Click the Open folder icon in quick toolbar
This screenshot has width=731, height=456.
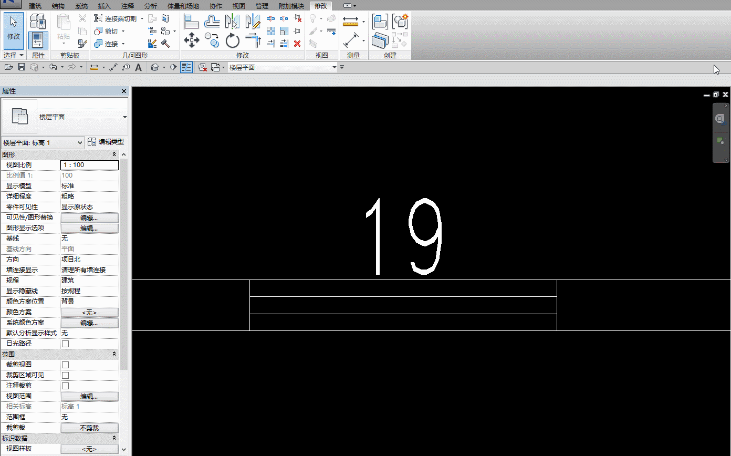pyautogui.click(x=9, y=67)
